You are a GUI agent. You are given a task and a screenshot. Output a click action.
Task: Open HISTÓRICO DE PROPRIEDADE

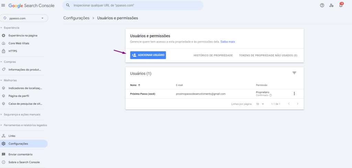[213, 55]
